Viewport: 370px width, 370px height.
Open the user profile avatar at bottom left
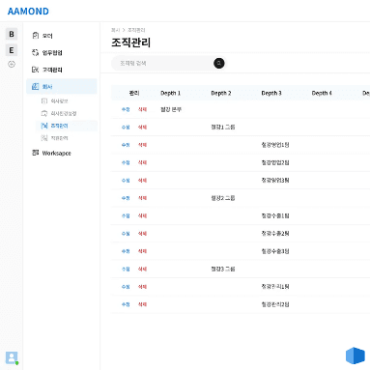click(12, 357)
